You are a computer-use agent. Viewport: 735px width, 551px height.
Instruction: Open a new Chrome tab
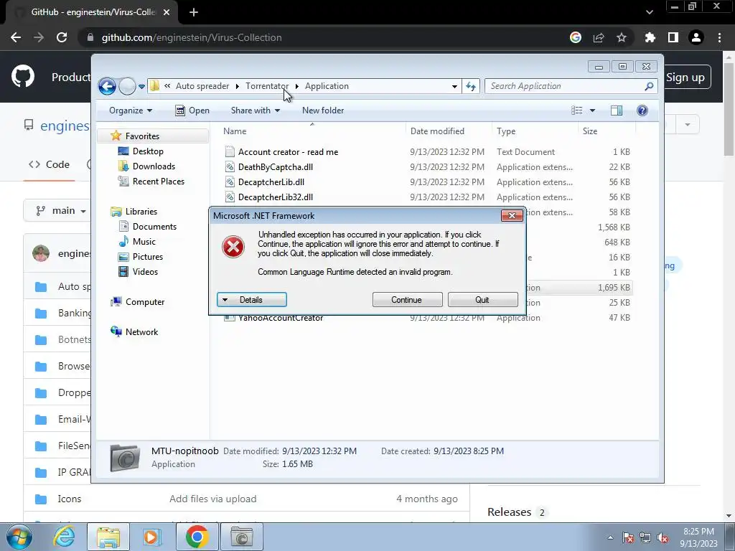coord(194,12)
